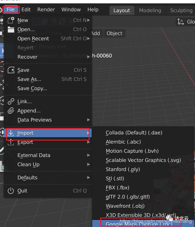Image resolution: width=195 pixels, height=227 pixels.
Task: Choose Save As from File menu
Action: pos(29,79)
